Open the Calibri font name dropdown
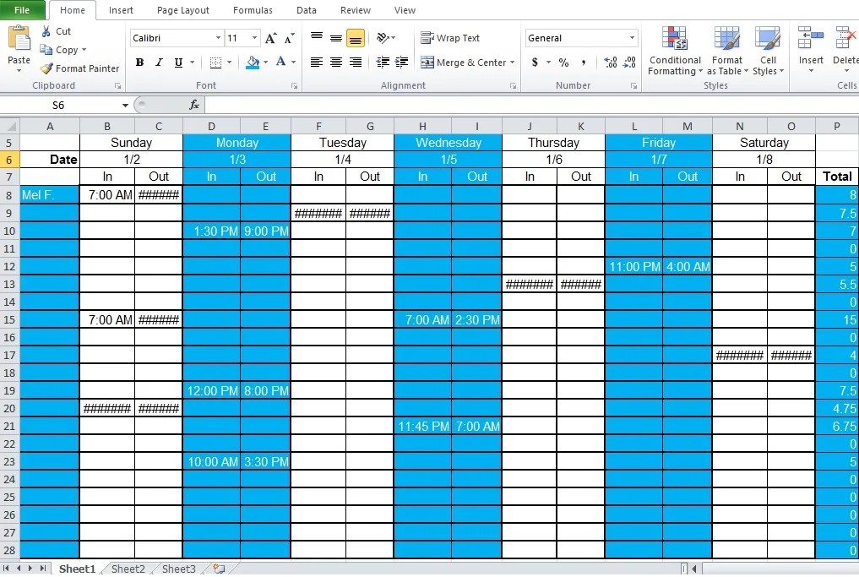This screenshot has height=577, width=859. (x=218, y=38)
